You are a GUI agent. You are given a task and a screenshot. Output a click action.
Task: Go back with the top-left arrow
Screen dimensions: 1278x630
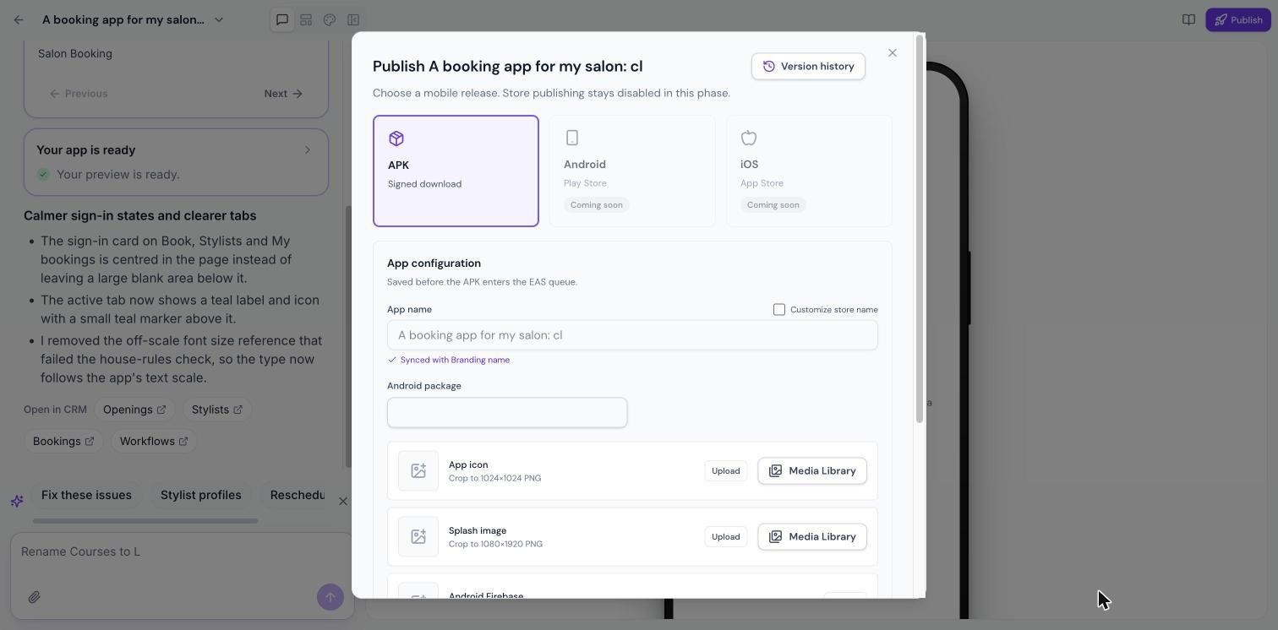(x=19, y=19)
